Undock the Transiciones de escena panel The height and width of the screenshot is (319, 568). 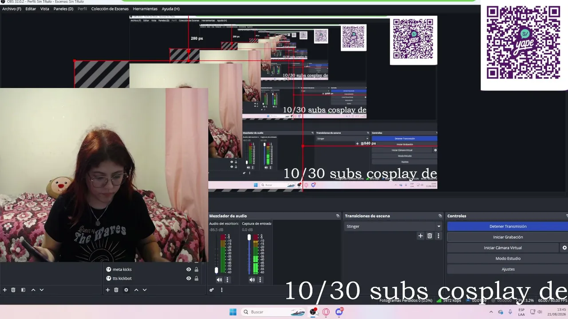[440, 216]
